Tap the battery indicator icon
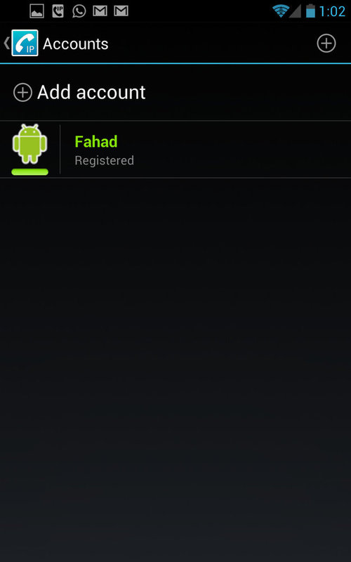The image size is (351, 562). (310, 11)
